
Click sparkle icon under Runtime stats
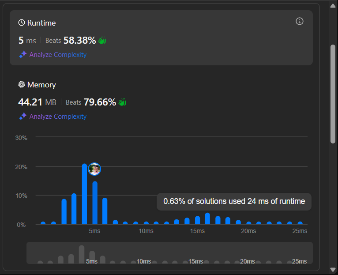coord(23,55)
